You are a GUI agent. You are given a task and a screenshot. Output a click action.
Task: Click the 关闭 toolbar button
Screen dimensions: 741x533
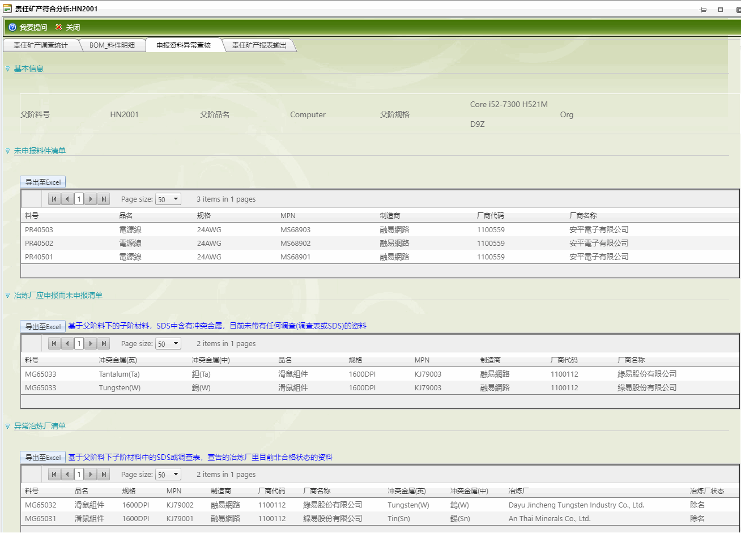[67, 27]
